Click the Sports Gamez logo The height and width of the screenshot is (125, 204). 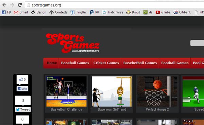tap(73, 43)
